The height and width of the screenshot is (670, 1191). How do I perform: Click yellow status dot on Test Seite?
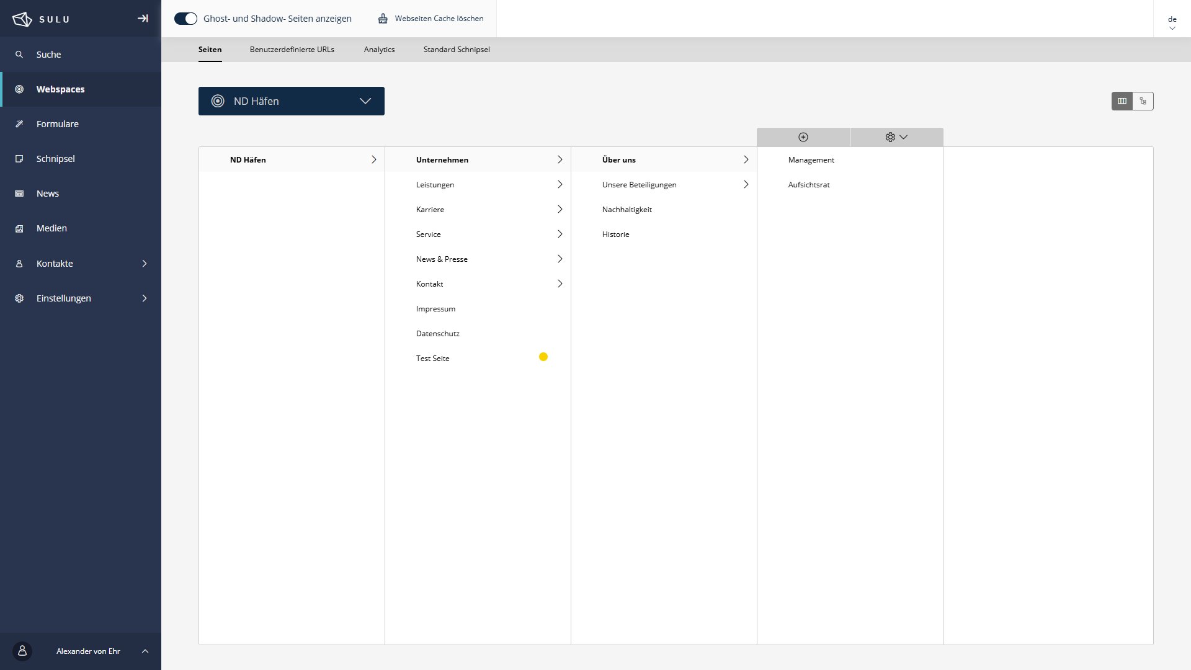tap(543, 357)
